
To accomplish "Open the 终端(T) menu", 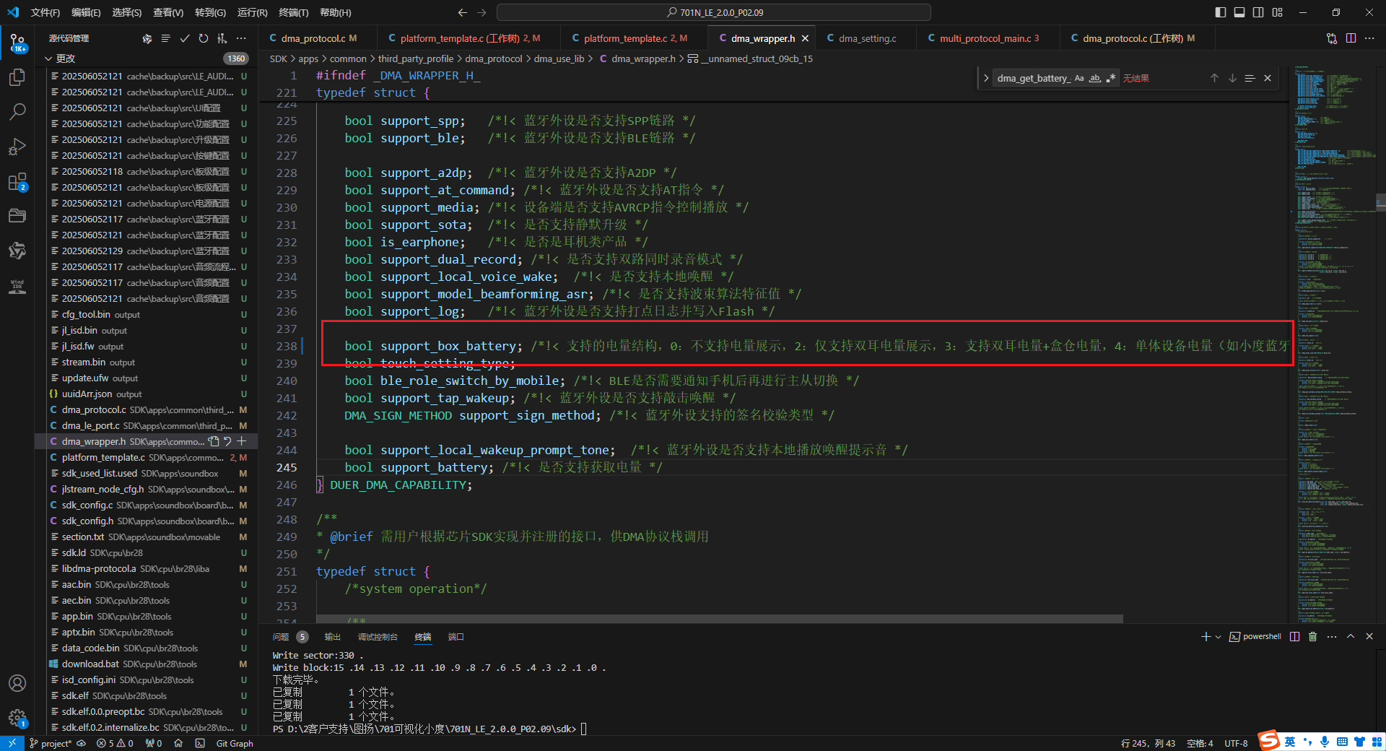I will (x=294, y=12).
